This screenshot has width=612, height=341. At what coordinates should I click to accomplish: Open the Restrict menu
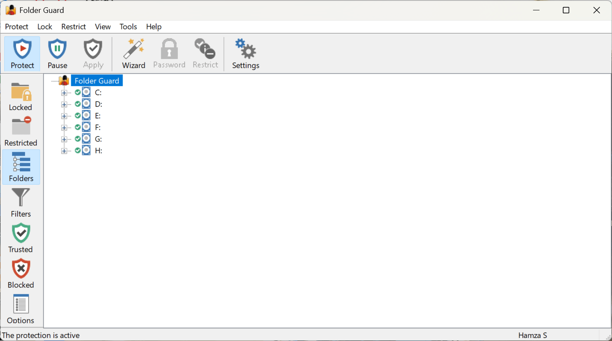click(x=74, y=27)
